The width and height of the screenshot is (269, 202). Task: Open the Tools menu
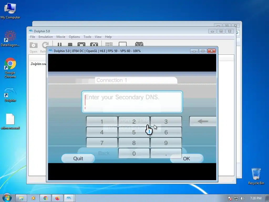[87, 37]
